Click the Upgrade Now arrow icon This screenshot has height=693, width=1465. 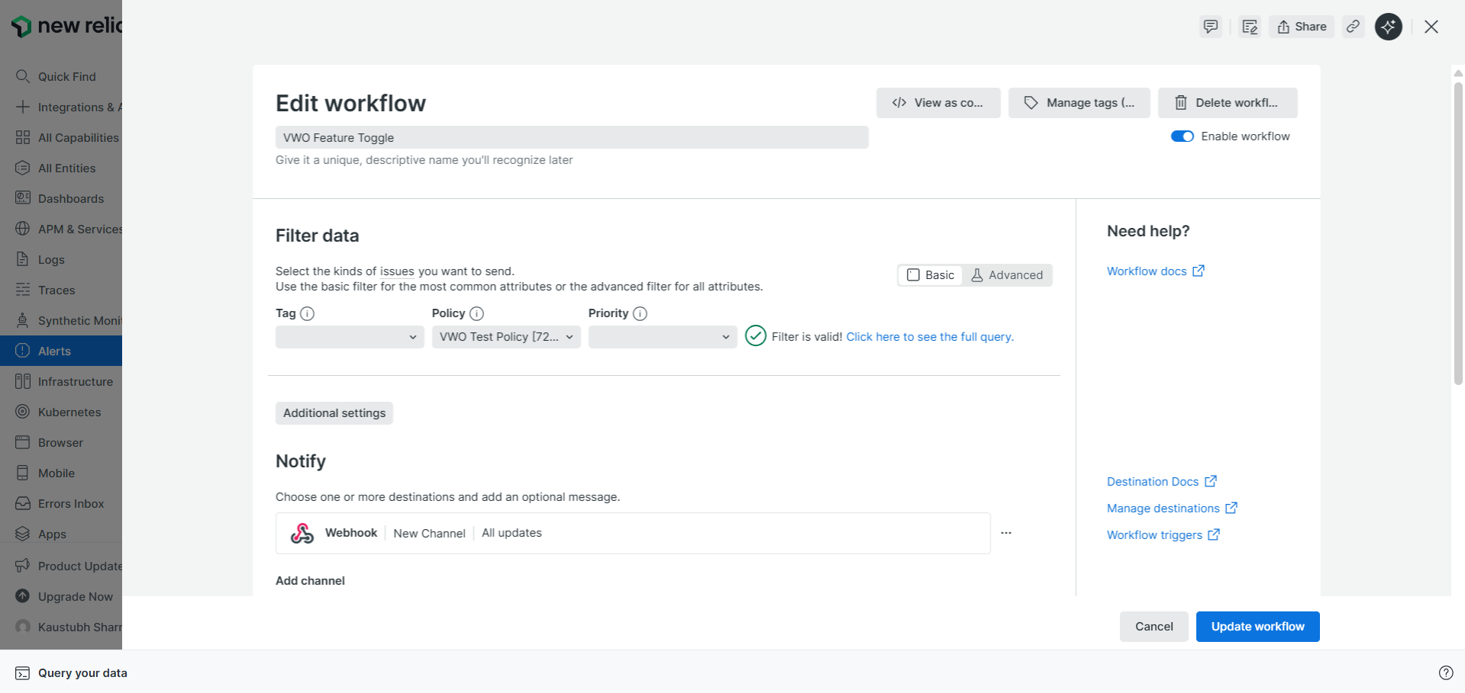coord(23,596)
